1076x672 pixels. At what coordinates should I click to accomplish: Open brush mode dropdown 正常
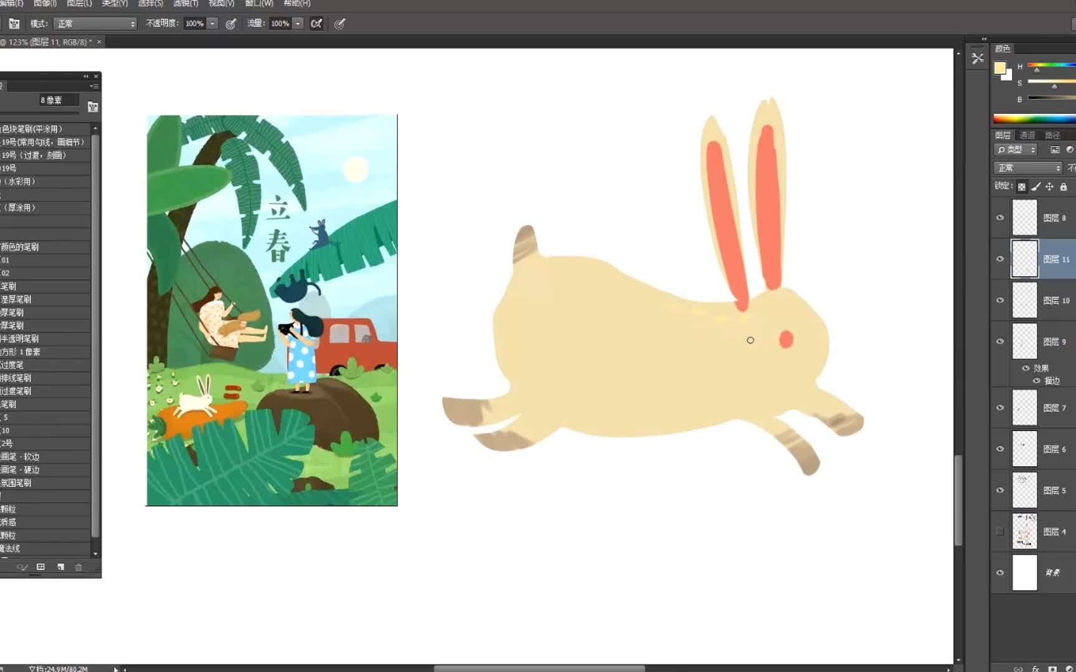[95, 24]
